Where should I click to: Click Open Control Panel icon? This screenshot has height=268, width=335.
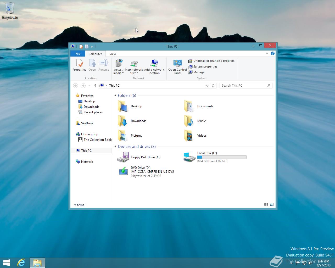[x=177, y=67]
